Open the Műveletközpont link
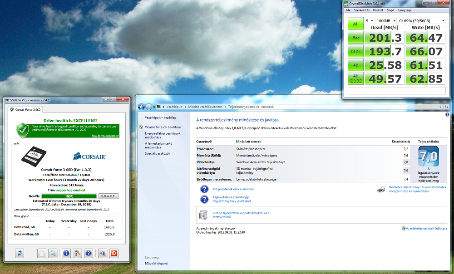The image size is (454, 274). pyautogui.click(x=156, y=264)
